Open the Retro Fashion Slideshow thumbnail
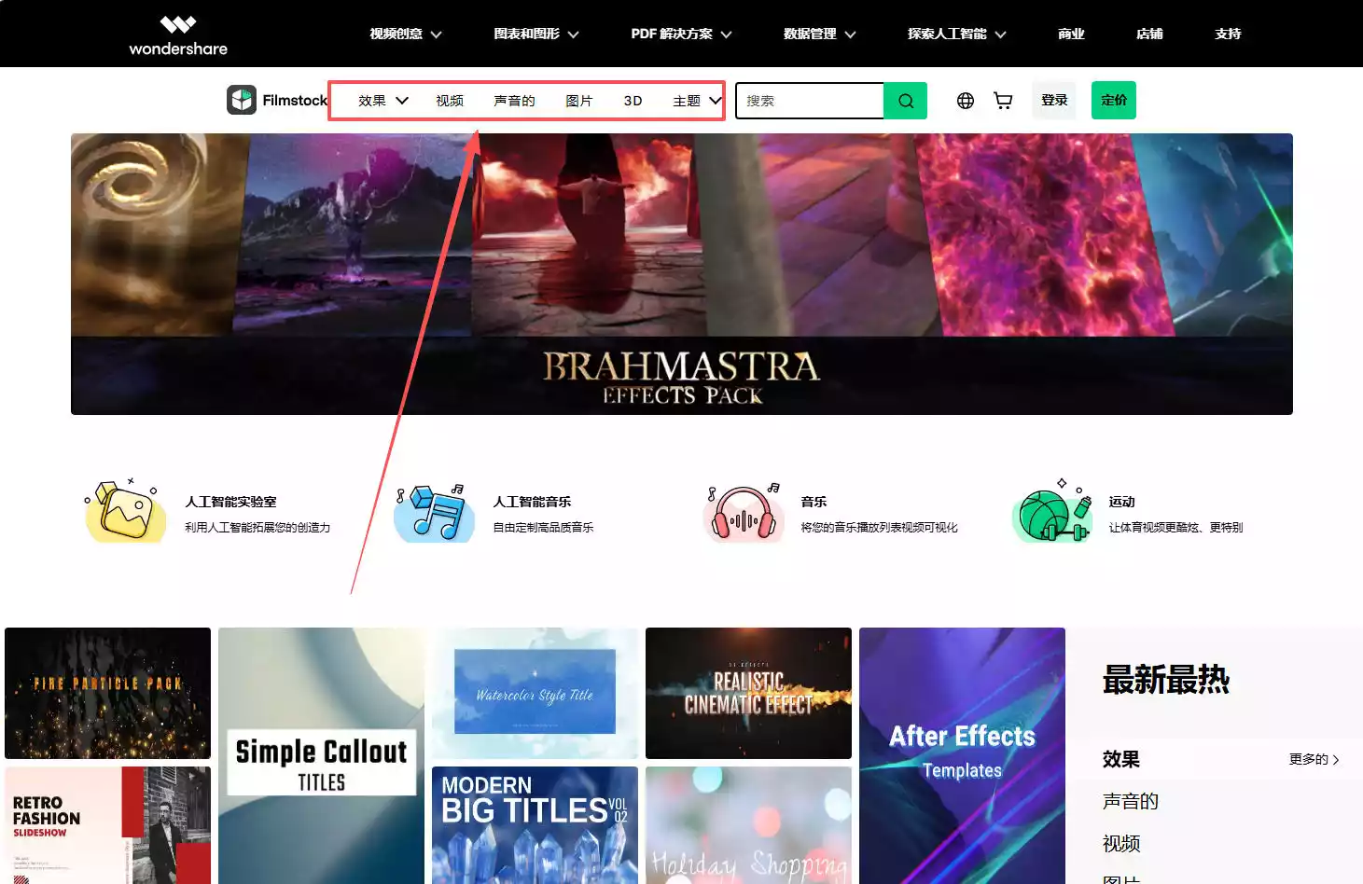 pos(108,825)
